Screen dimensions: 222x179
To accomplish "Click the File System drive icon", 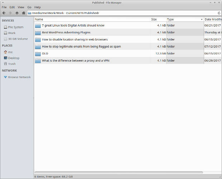I will point(5,27).
